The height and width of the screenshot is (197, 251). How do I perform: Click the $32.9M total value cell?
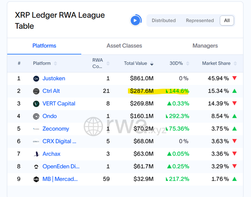pyautogui.click(x=144, y=179)
